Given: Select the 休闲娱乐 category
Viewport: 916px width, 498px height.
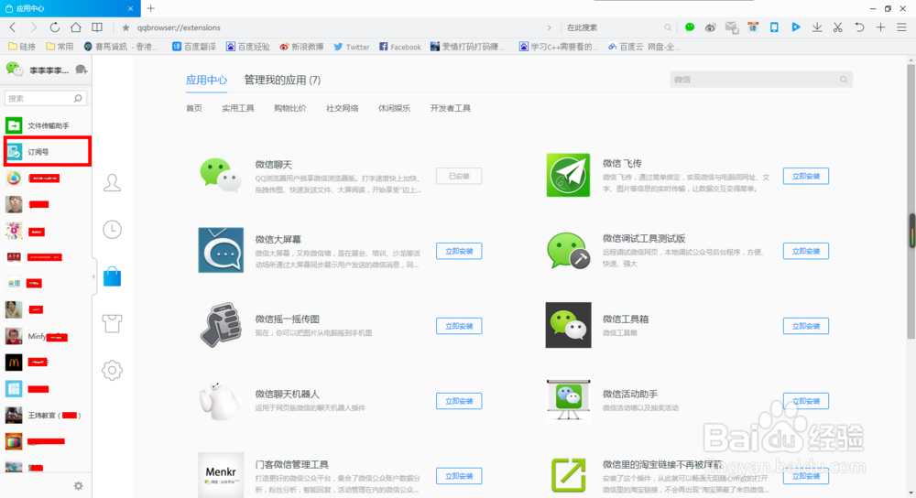Looking at the screenshot, I should point(394,108).
